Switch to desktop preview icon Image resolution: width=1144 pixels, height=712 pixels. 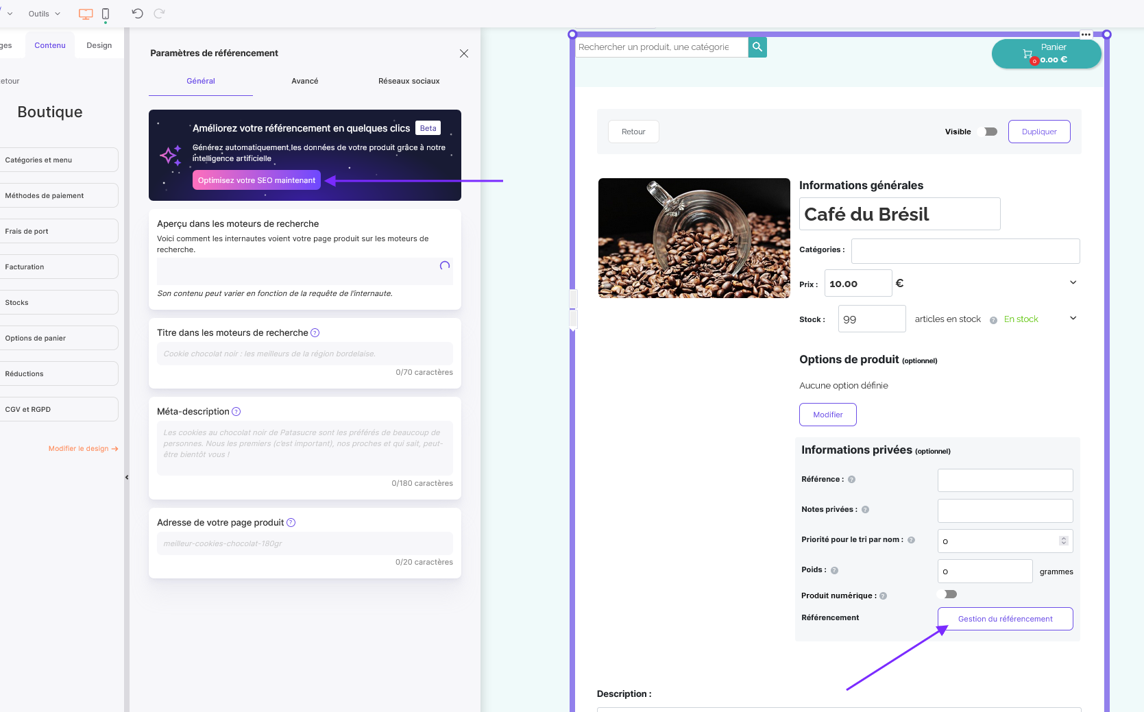pos(86,14)
